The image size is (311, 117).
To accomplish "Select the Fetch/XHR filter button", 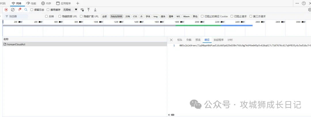I will (116, 16).
